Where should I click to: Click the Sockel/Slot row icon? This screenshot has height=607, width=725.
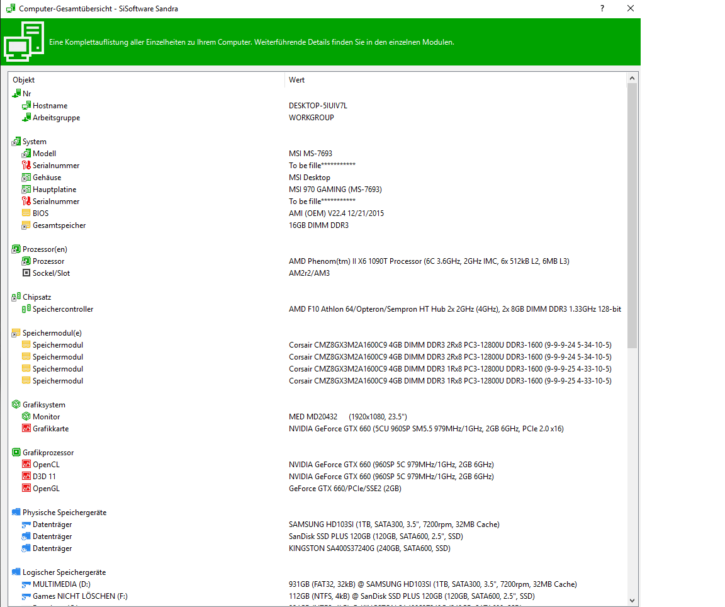pos(26,273)
